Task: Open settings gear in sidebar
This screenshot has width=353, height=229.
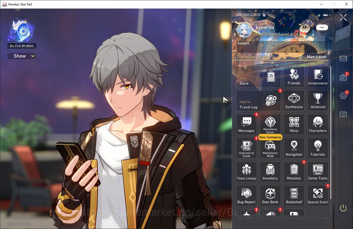Action: (x=343, y=96)
